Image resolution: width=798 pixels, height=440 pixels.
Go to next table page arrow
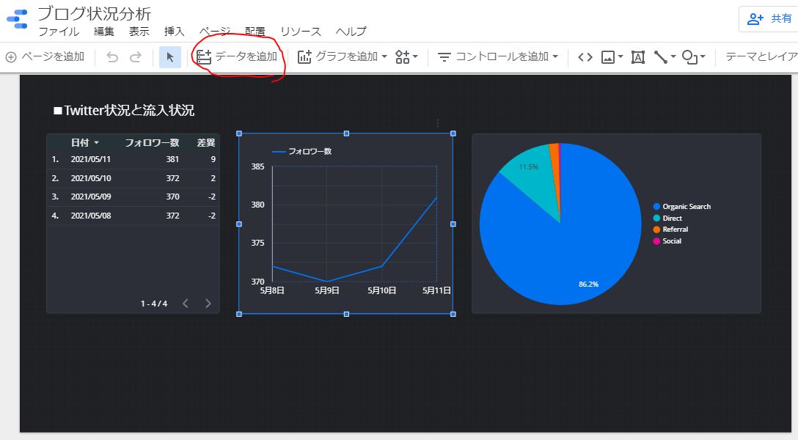208,304
